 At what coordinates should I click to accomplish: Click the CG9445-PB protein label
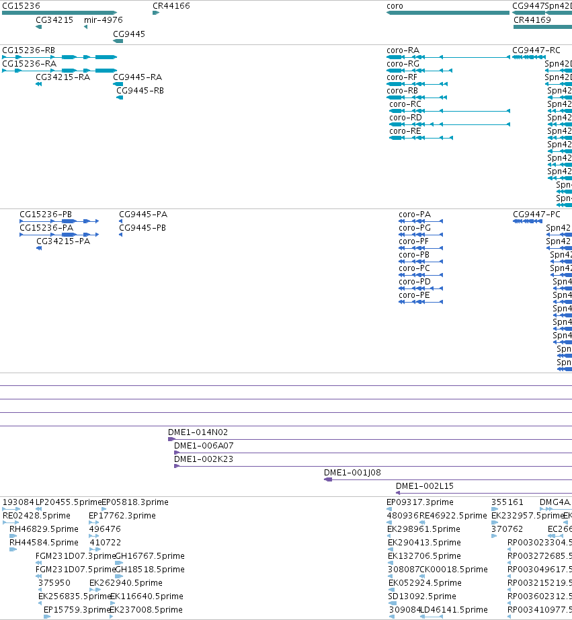142,228
